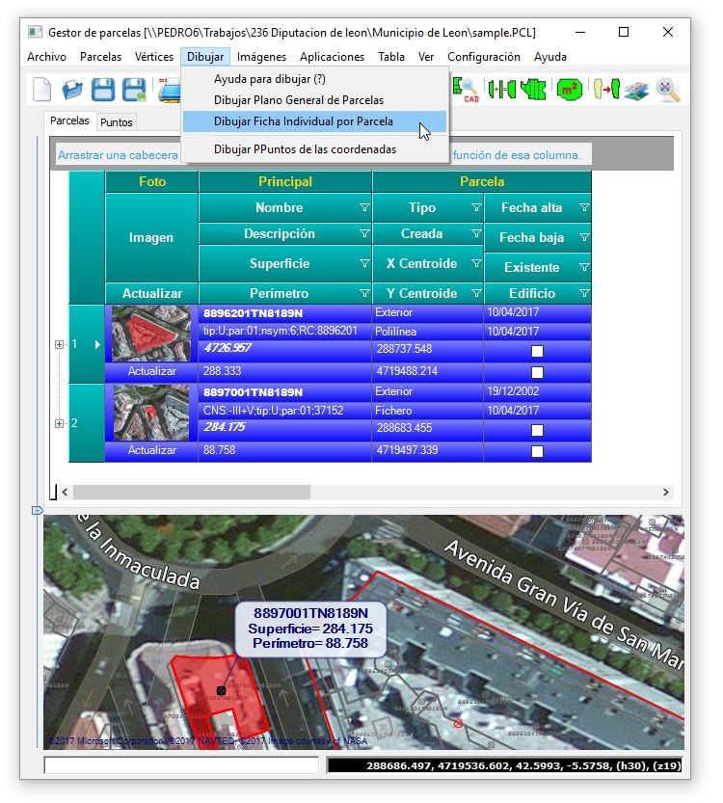This screenshot has width=723, height=803.
Task: Open the Existente column filter
Action: click(584, 267)
